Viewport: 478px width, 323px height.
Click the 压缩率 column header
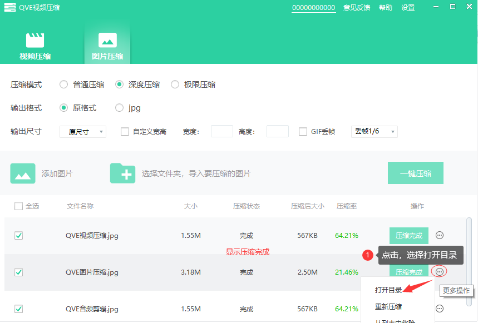point(347,206)
